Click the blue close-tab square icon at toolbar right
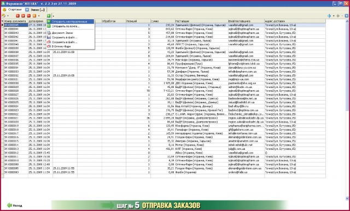Screen dimensions: 350x211 click(x=346, y=16)
